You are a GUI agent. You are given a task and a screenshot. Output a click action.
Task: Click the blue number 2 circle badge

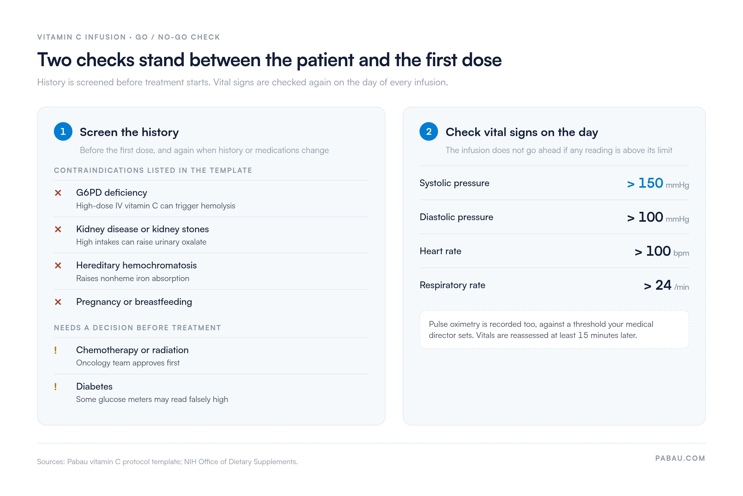pos(429,132)
